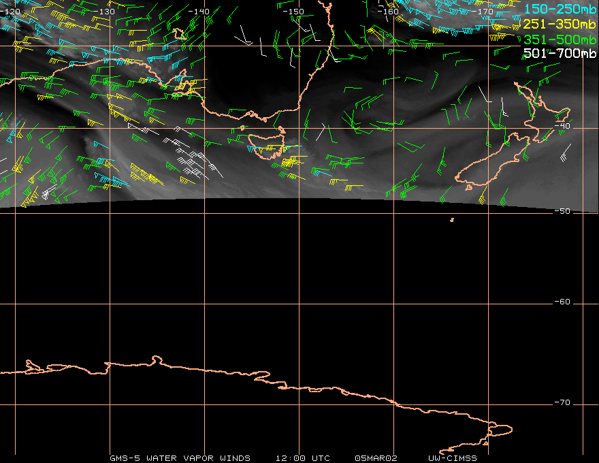The width and height of the screenshot is (599, 463).
Task: Click the -140 longitude label
Action: pos(199,12)
